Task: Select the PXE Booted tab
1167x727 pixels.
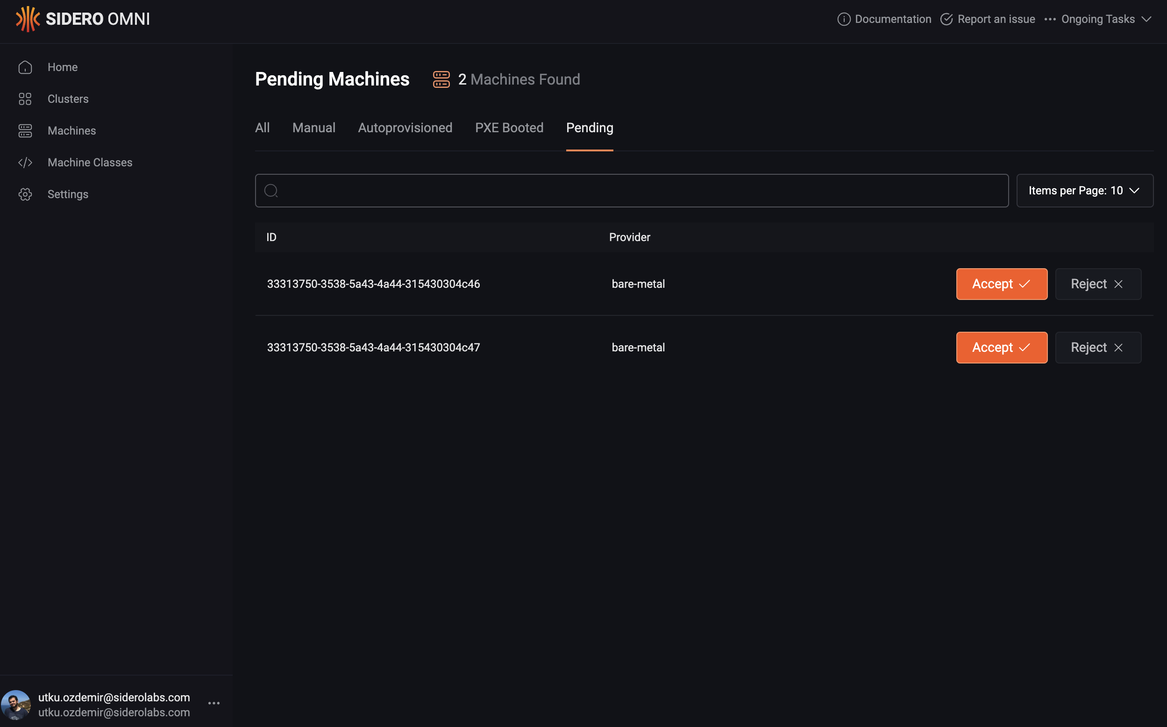Action: [x=509, y=128]
